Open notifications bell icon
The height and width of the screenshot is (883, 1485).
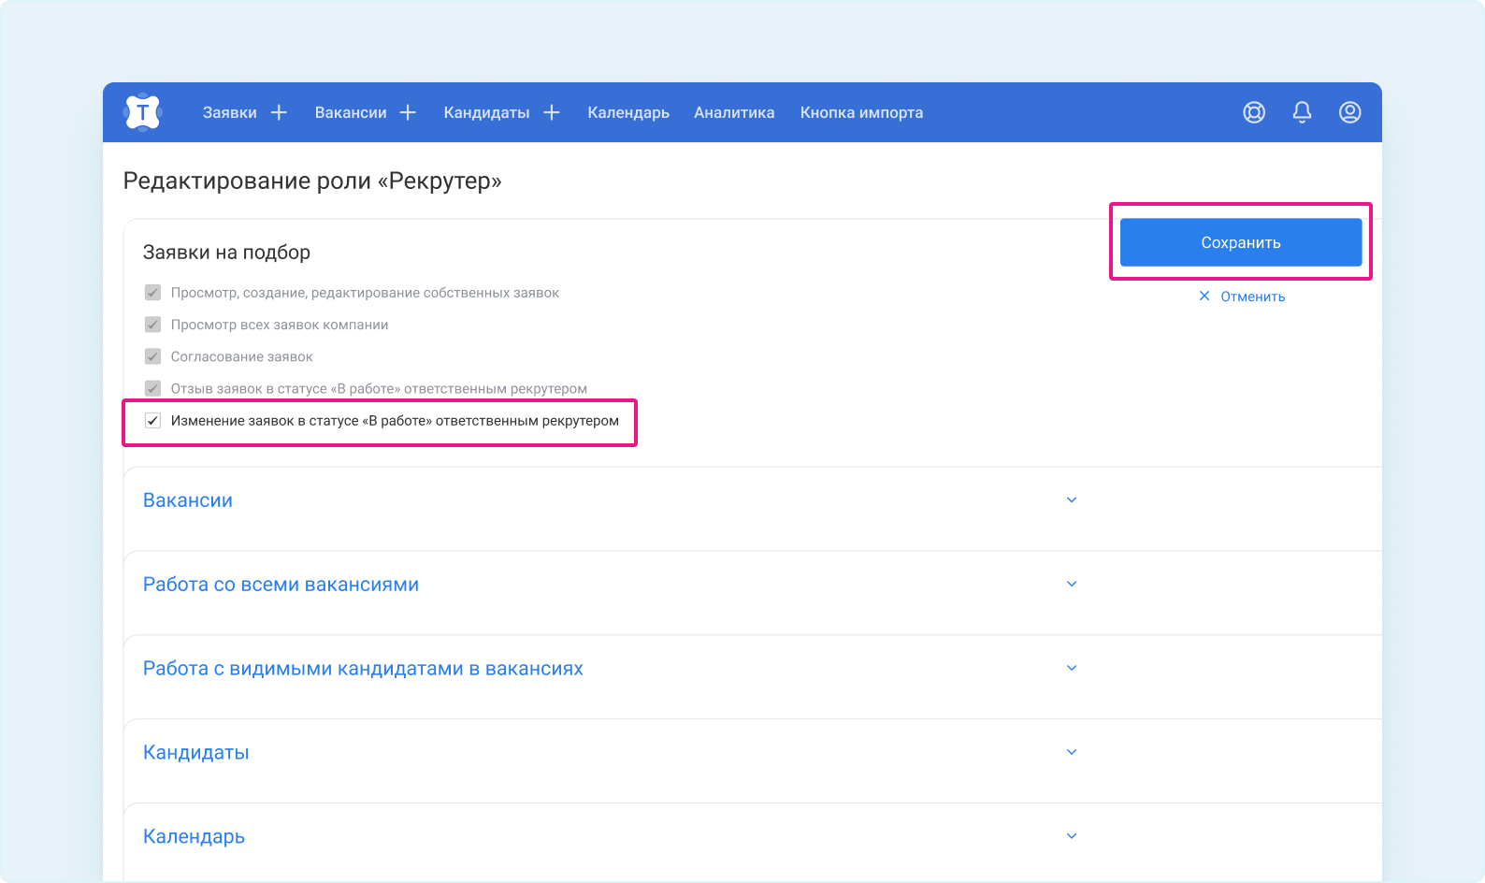[x=1302, y=112]
